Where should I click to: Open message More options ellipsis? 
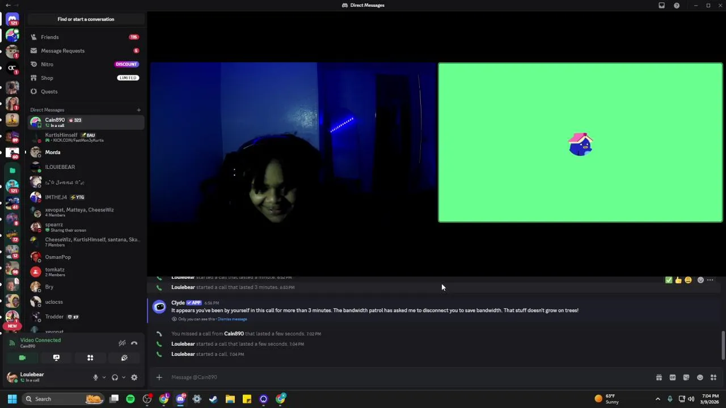click(710, 280)
